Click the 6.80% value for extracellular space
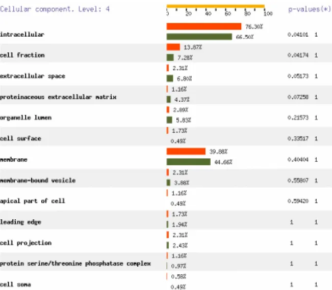 [x=185, y=78]
